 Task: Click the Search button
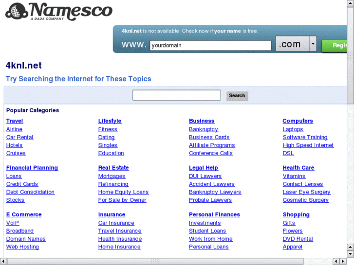237,96
